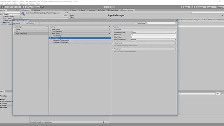Add binding to New action with plus
Viewport: 224px width, 126px height.
(x=110, y=29)
